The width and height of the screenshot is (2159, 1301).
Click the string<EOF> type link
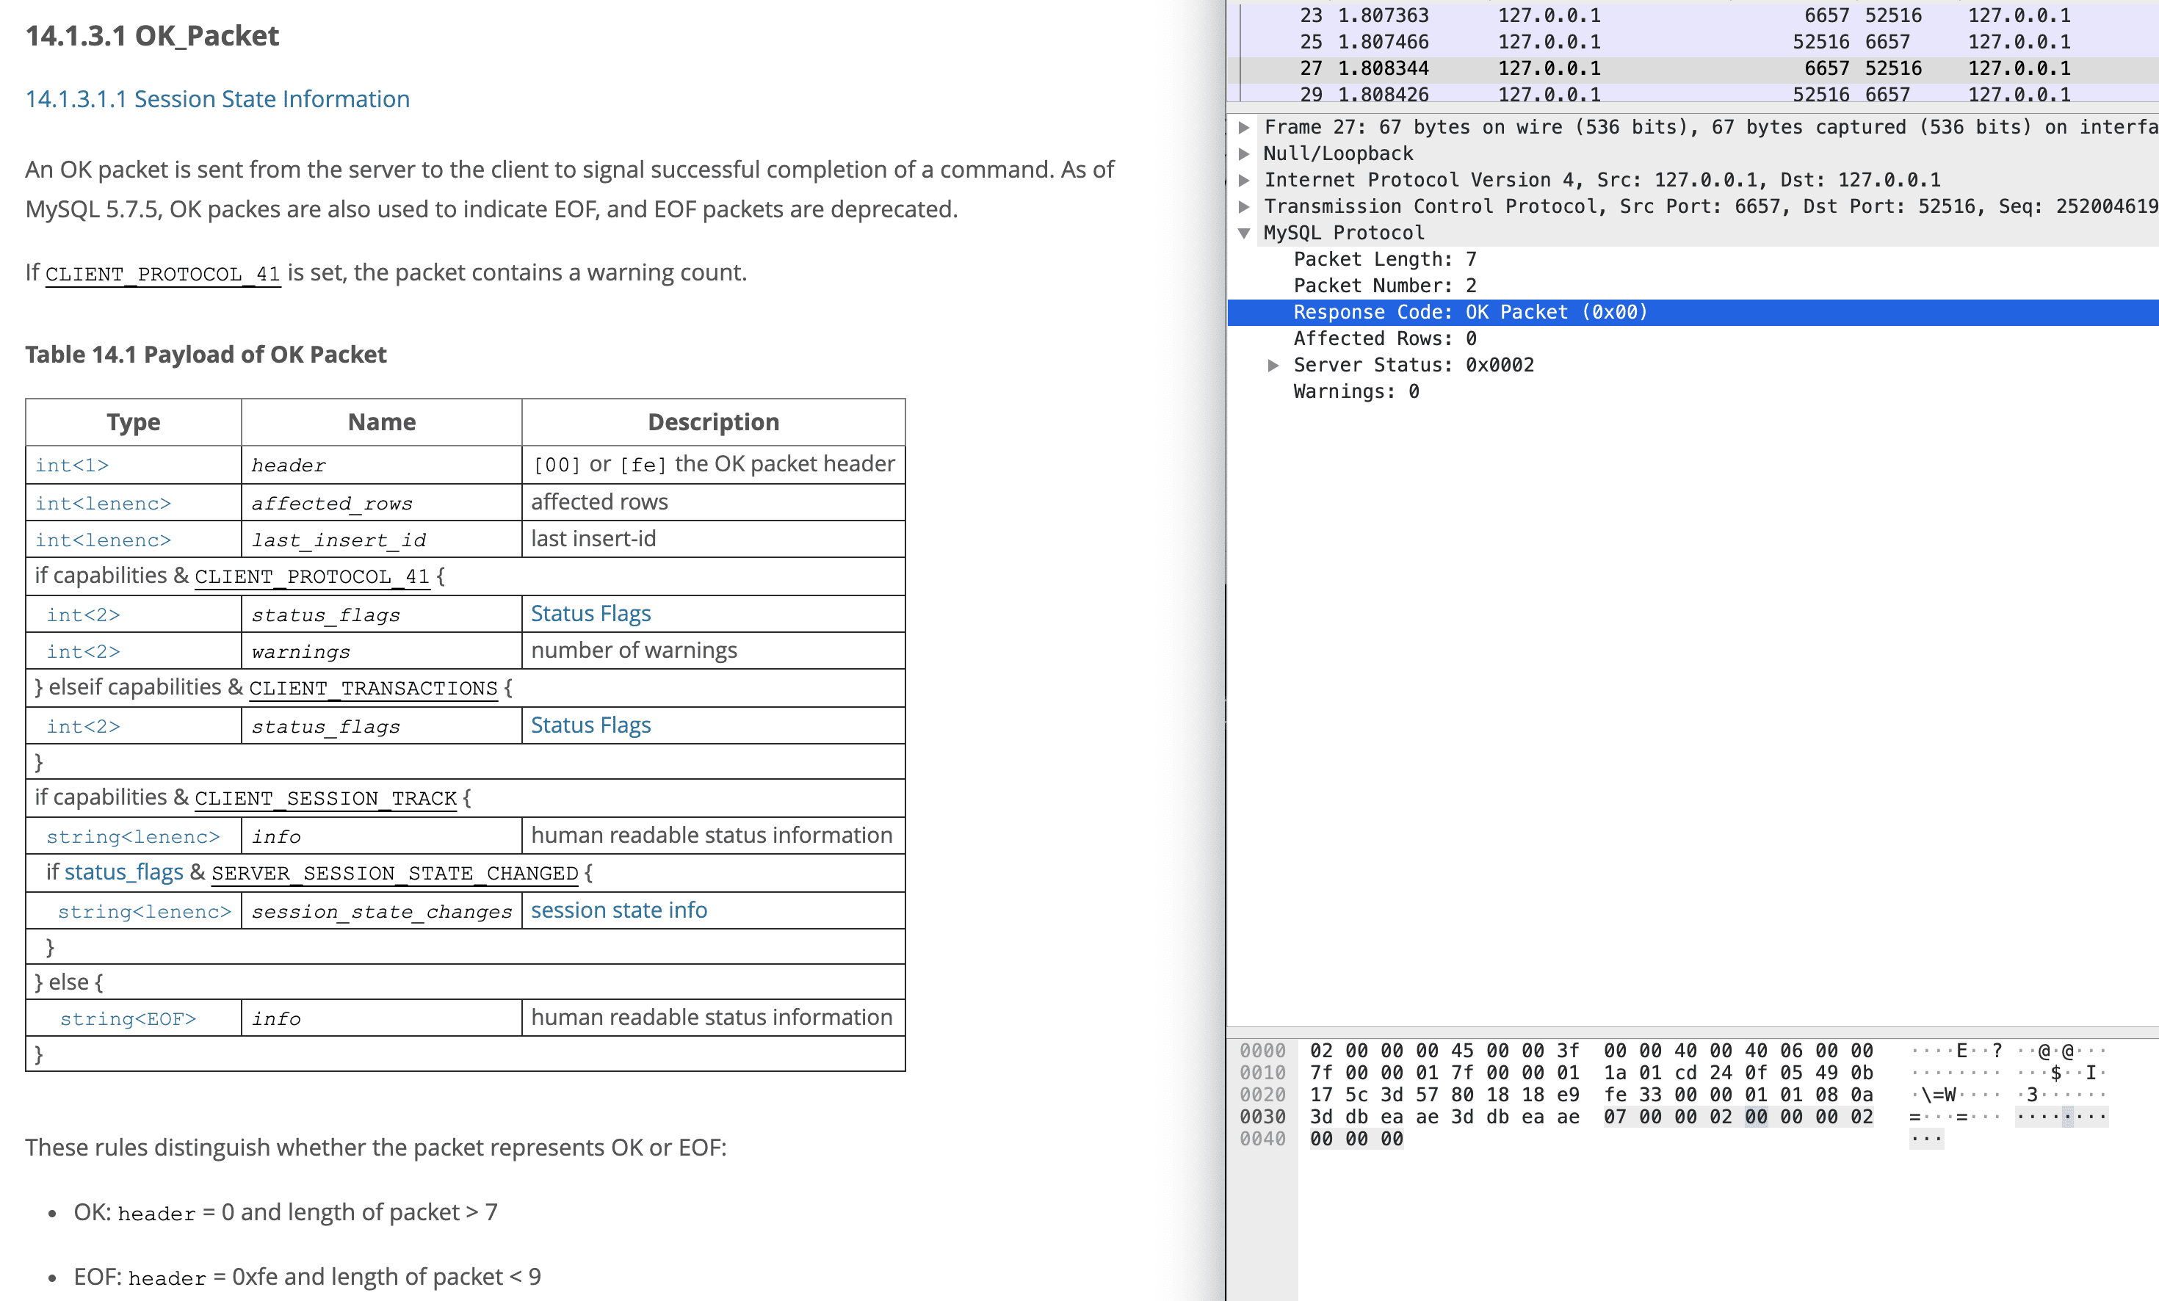(128, 1019)
